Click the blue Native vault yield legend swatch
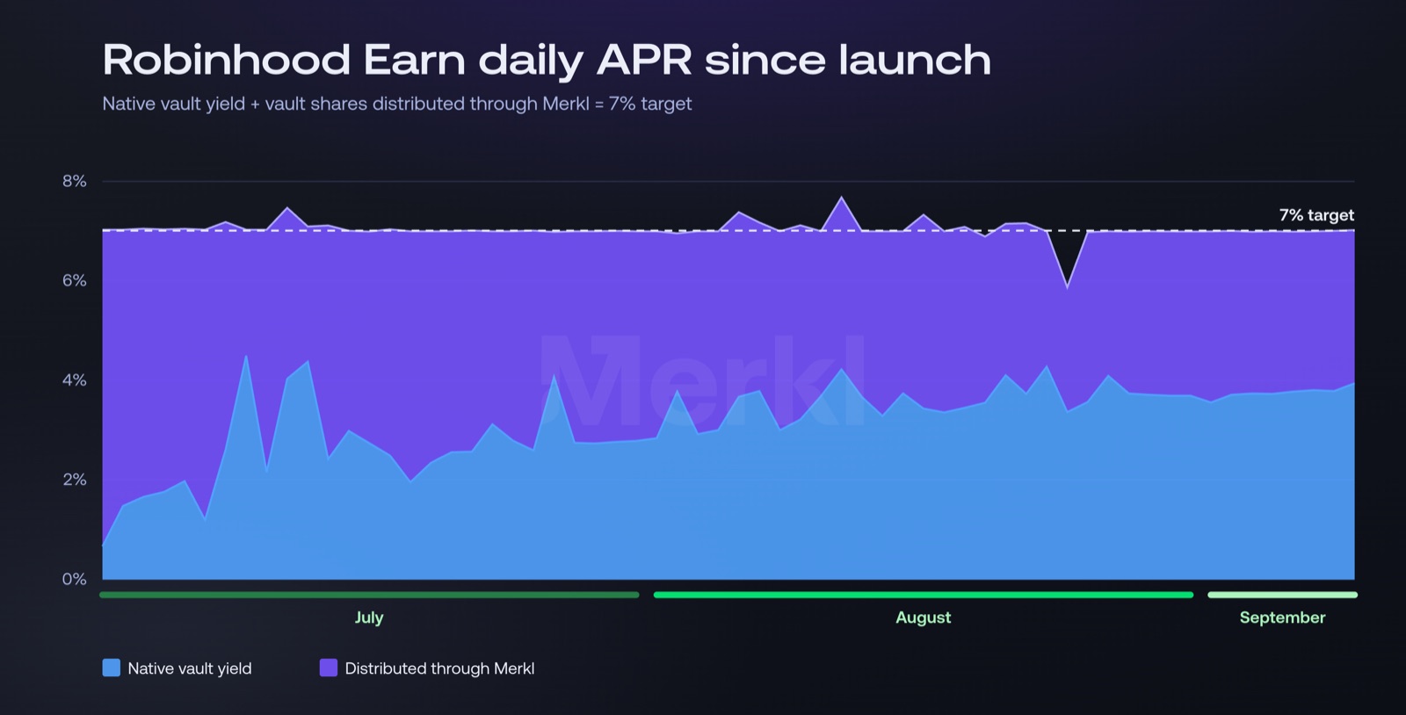The width and height of the screenshot is (1406, 715). pos(112,668)
